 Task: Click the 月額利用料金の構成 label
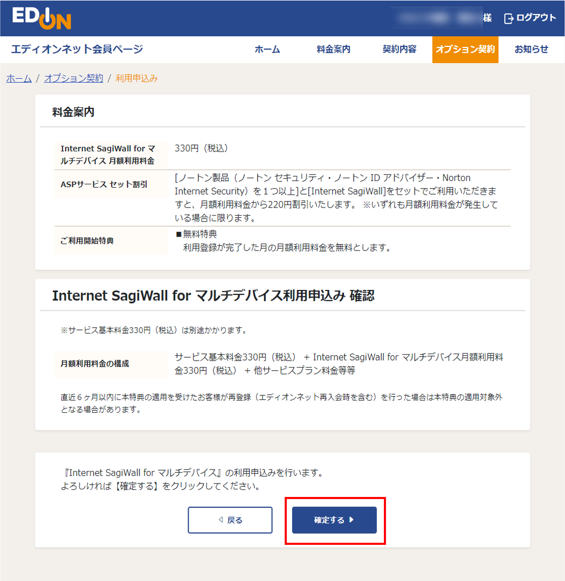[95, 363]
